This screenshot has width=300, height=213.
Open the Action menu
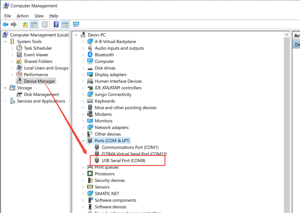23,16
